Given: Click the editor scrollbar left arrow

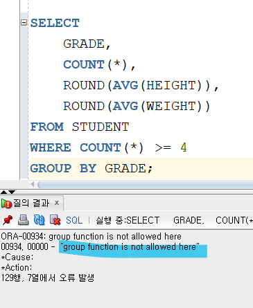Looking at the screenshot, I should click(33, 184).
